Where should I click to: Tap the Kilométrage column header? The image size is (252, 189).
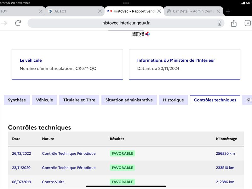226,139
